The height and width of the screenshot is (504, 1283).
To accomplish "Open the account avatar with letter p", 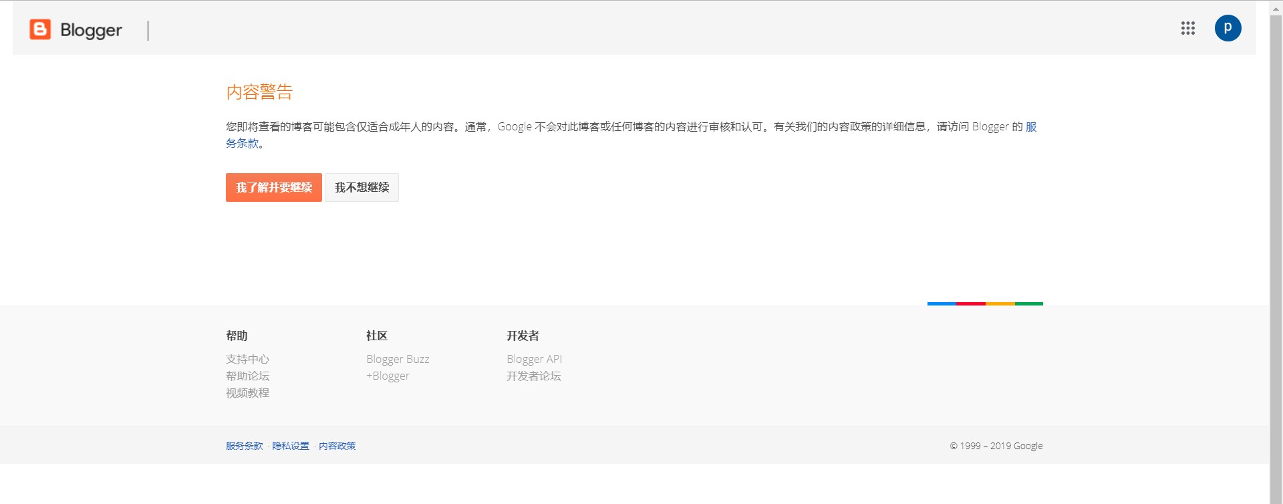I will (x=1228, y=28).
